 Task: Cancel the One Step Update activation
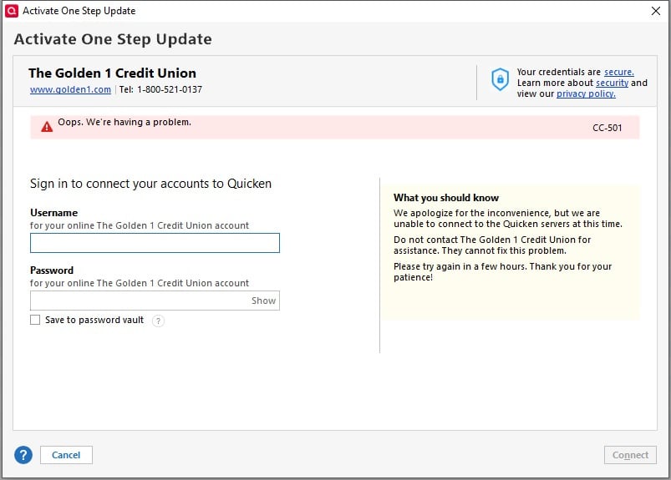coord(66,455)
